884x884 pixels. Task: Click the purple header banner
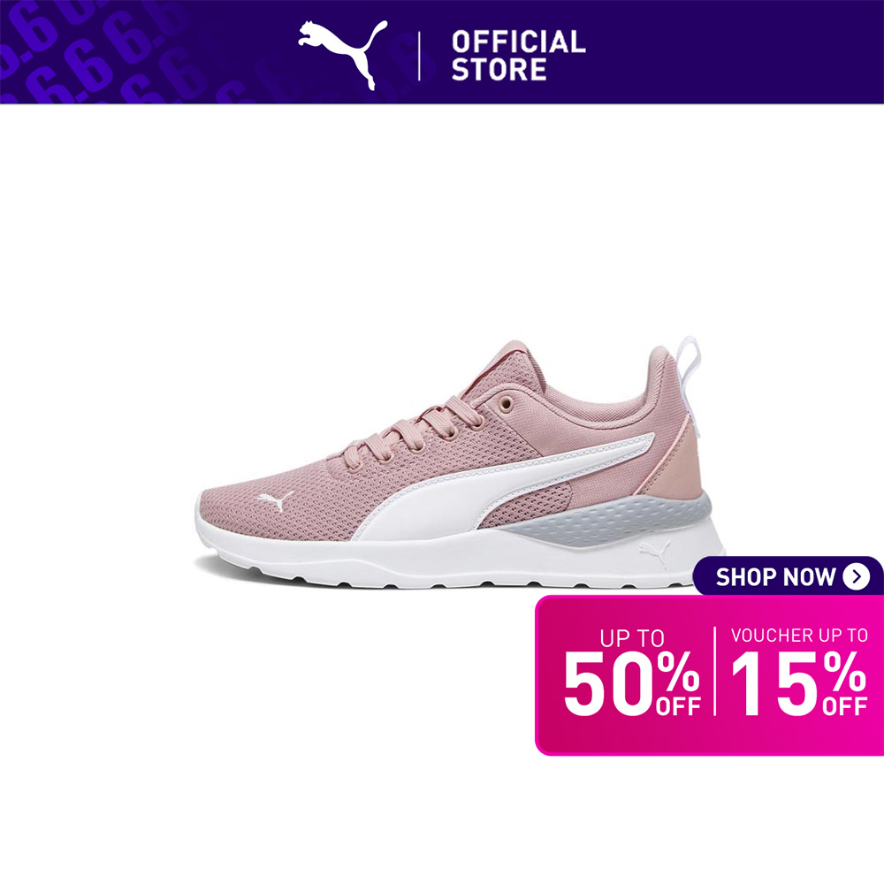[x=442, y=52]
